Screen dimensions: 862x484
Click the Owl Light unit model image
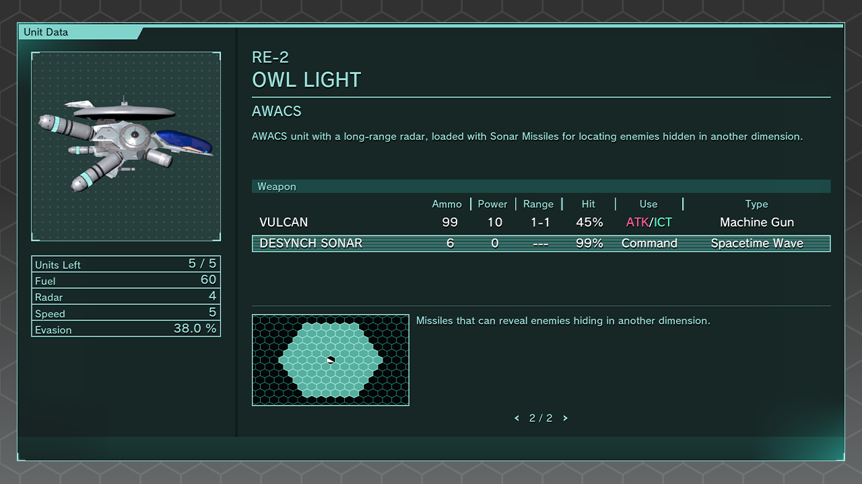tap(126, 146)
